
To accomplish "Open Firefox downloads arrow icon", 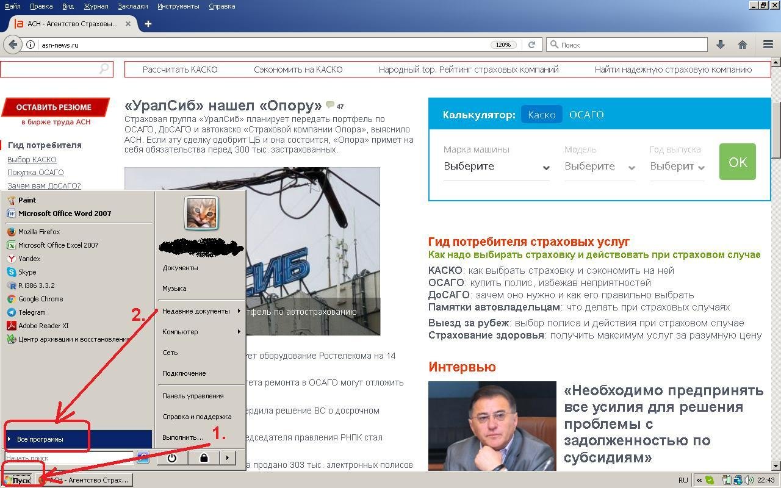I will pos(720,45).
